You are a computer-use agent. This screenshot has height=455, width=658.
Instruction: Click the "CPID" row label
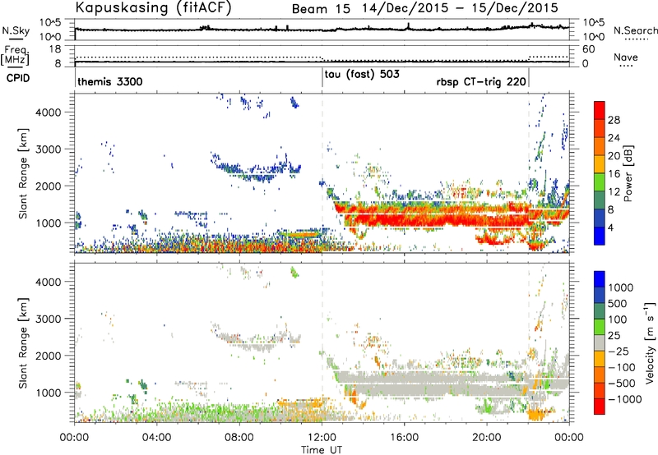18,78
